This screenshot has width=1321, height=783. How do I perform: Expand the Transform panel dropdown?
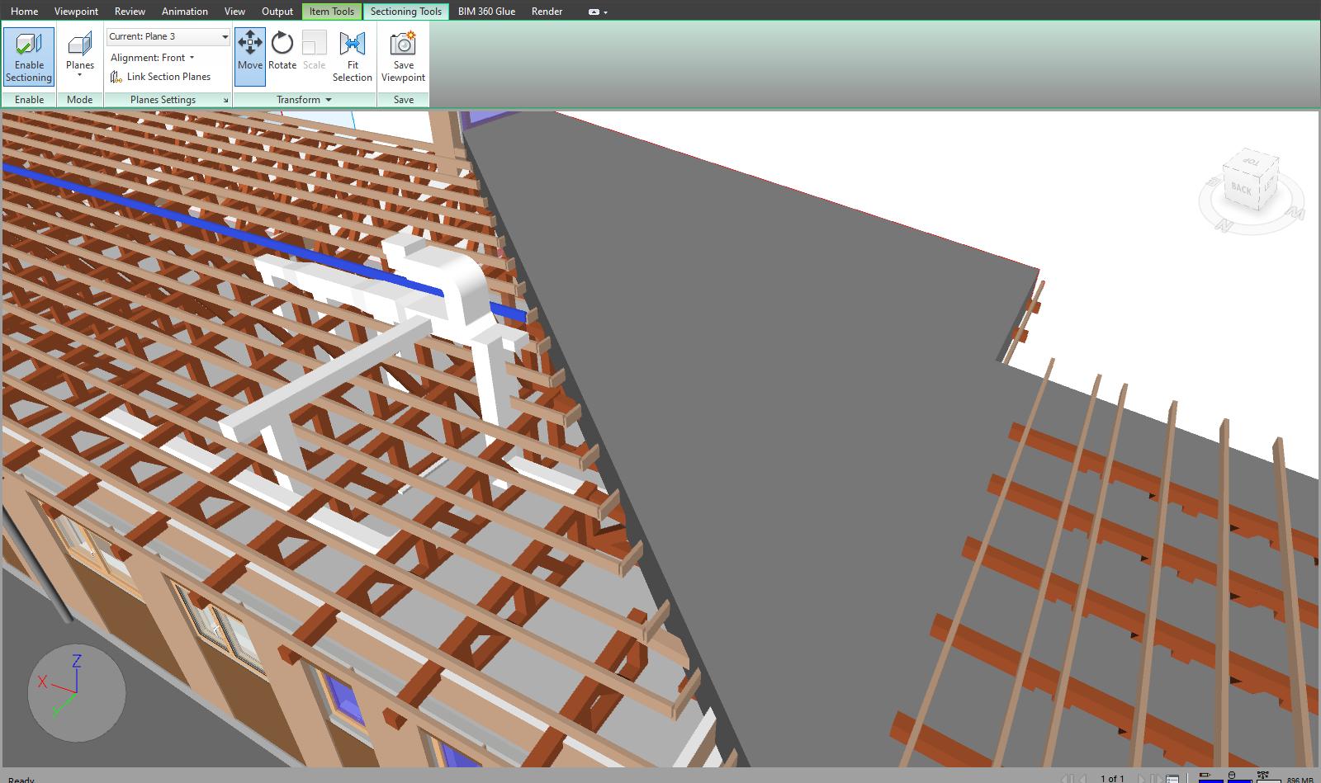point(304,100)
